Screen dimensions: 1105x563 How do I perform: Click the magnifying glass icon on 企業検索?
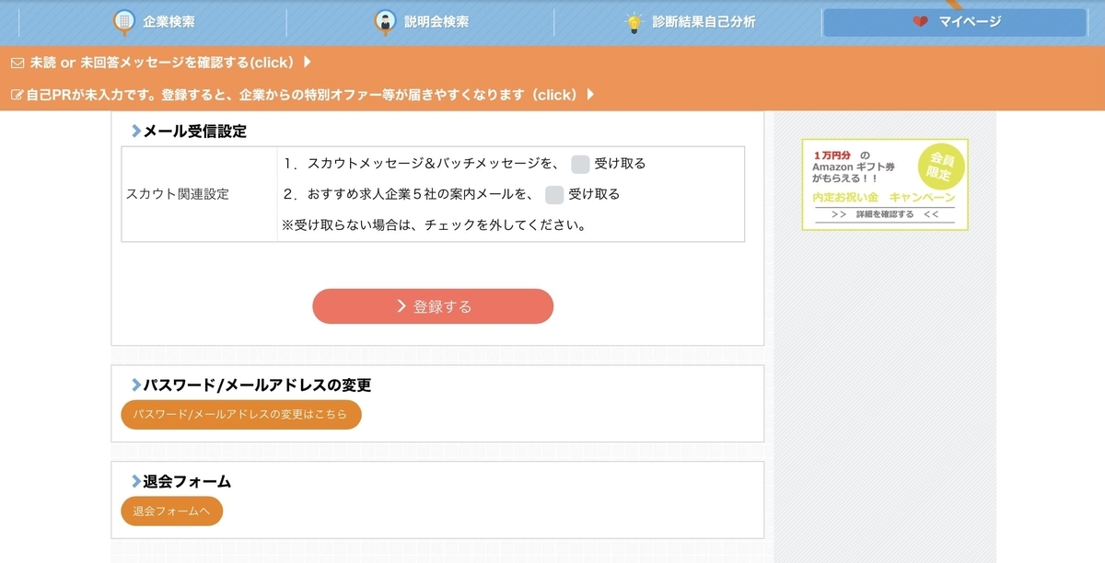point(122,21)
